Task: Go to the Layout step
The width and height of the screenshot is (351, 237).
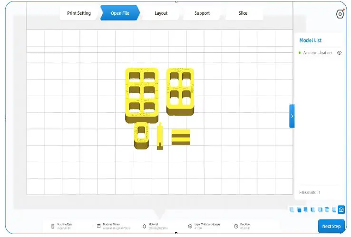Action: (x=161, y=13)
